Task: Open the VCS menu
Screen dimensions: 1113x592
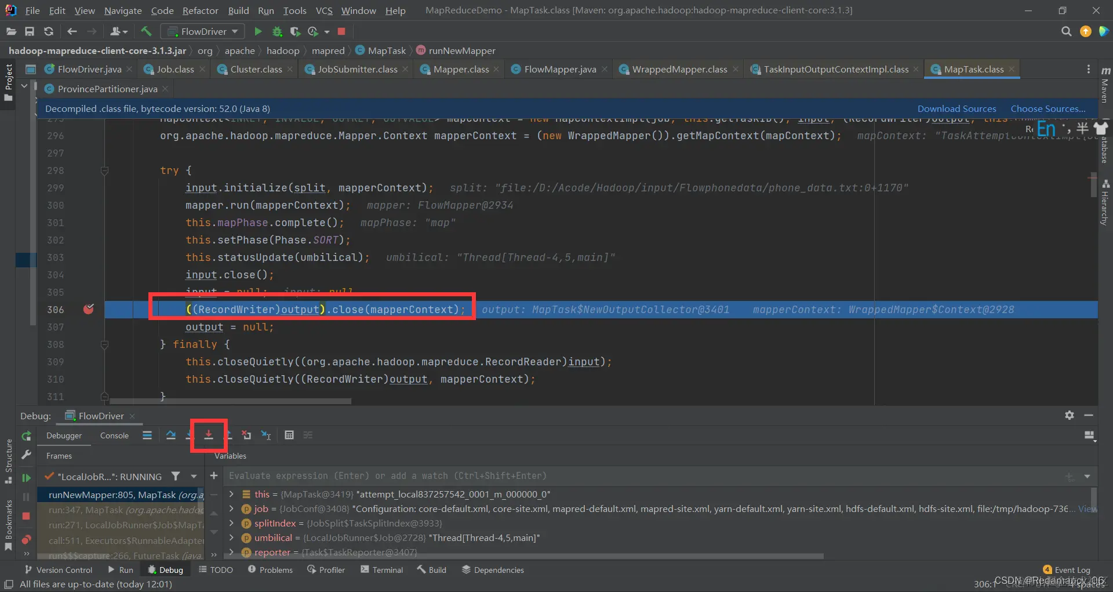Action: pos(324,10)
